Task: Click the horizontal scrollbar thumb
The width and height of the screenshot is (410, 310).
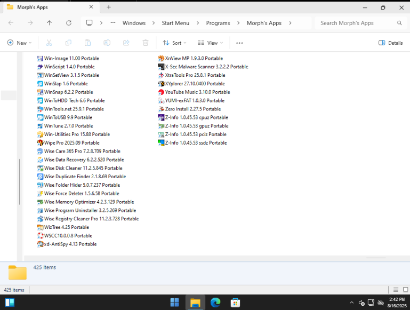Action: pyautogui.click(x=376, y=258)
